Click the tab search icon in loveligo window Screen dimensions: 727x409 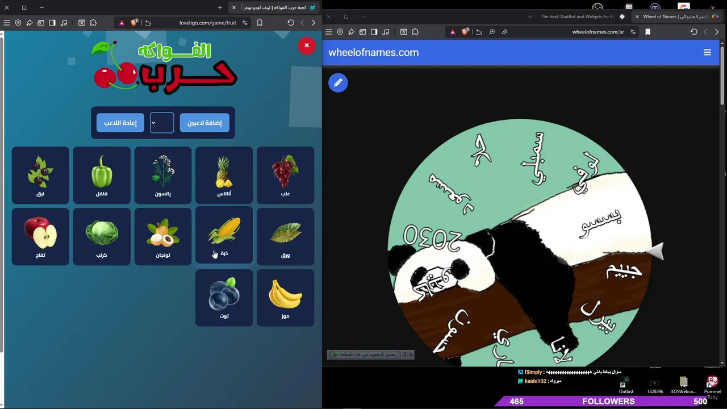click(82, 23)
